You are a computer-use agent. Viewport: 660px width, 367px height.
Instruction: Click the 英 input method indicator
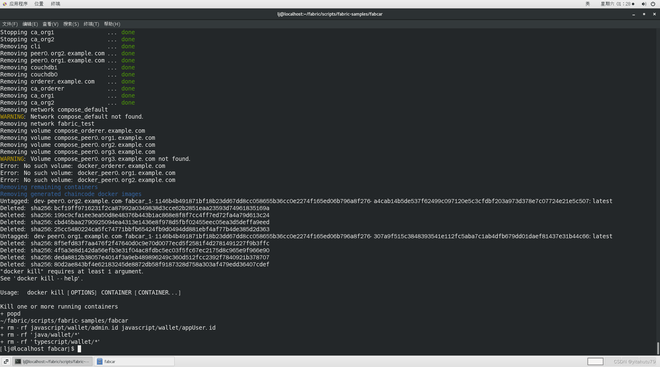[588, 4]
